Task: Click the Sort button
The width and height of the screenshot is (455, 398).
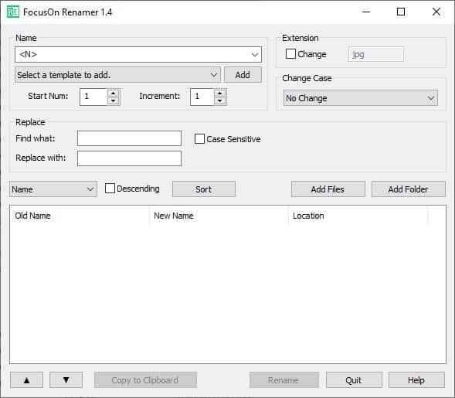Action: coord(204,189)
